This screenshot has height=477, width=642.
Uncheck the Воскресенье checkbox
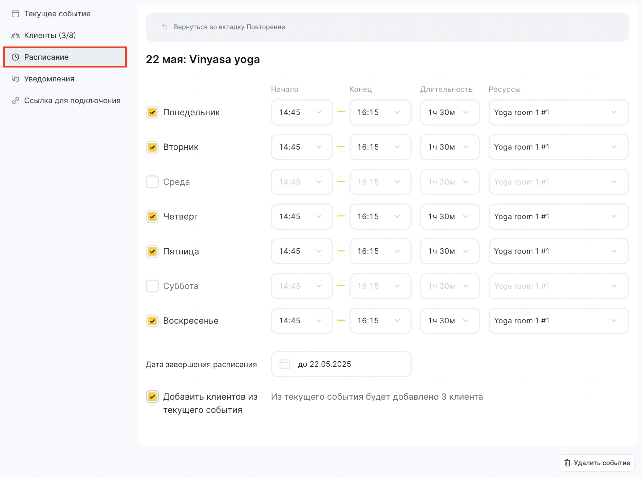tap(152, 321)
